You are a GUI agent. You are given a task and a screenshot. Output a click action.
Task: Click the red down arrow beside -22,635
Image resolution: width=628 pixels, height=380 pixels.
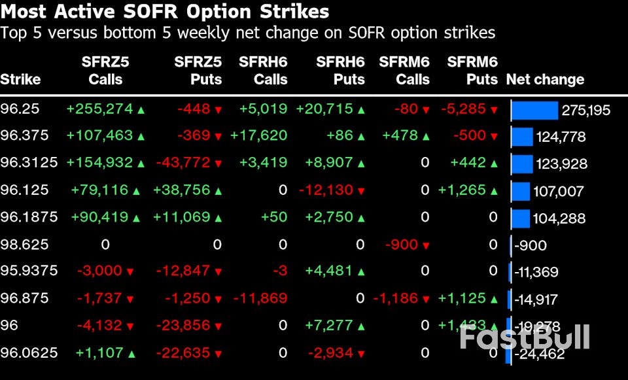(x=218, y=354)
